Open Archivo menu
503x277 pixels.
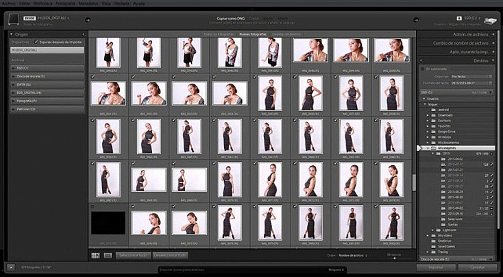[x=9, y=3]
